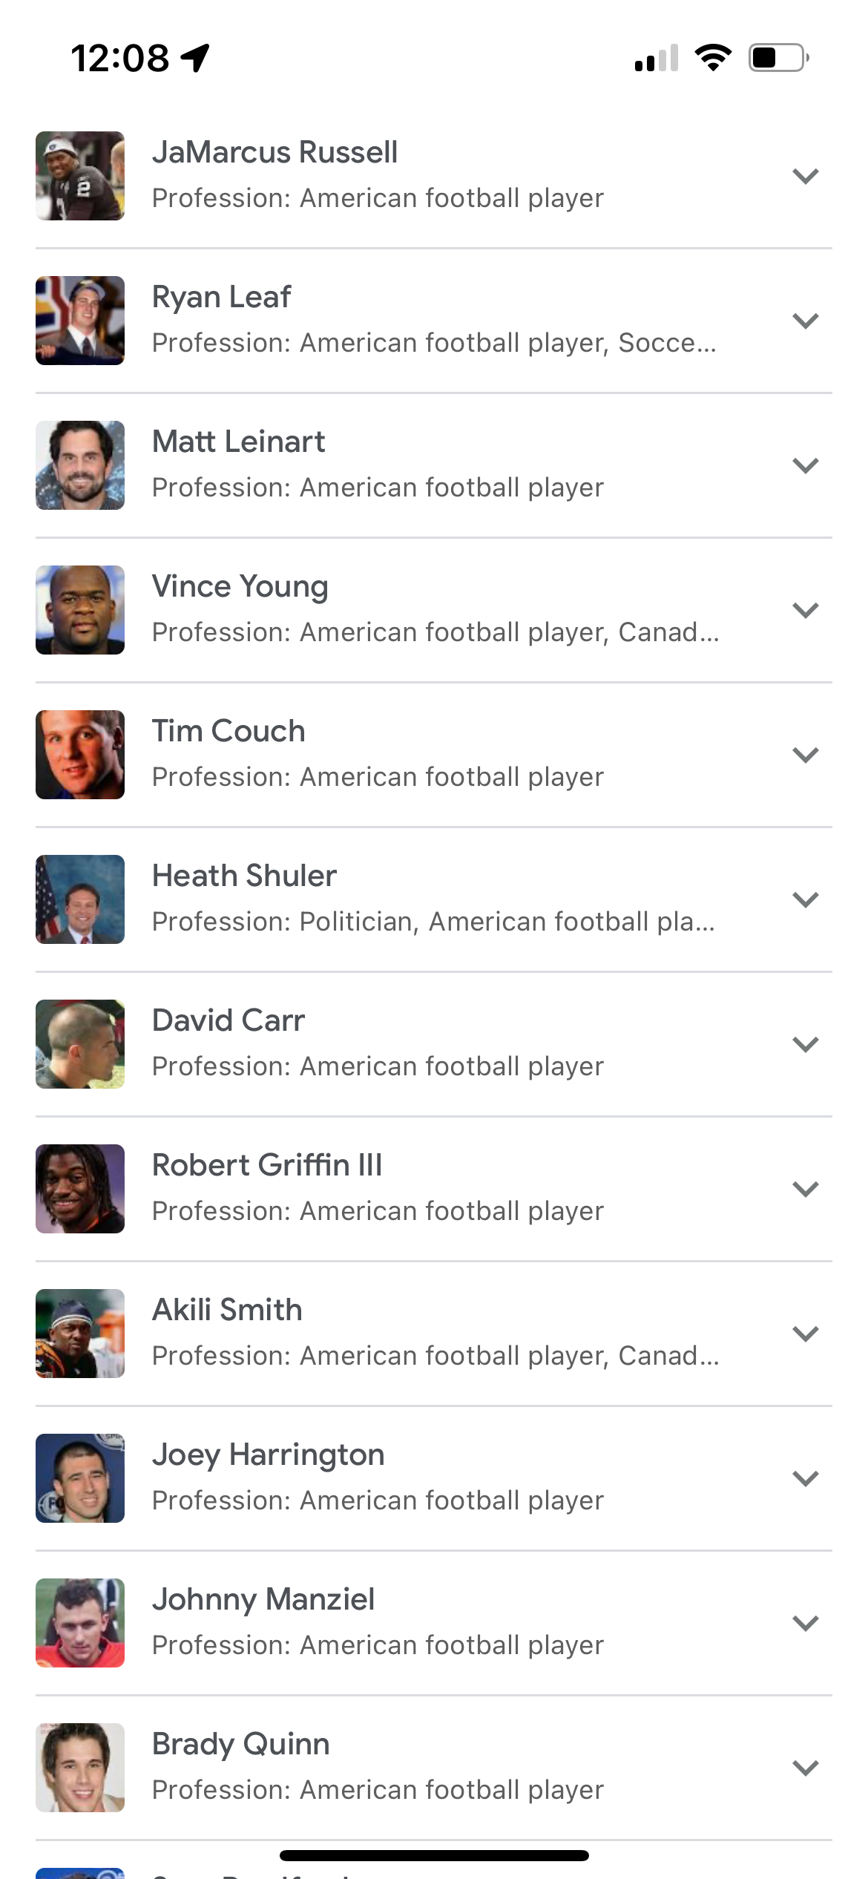Expand the Heath Shuler chevron
Screen dimensions: 868x1879
coord(805,899)
